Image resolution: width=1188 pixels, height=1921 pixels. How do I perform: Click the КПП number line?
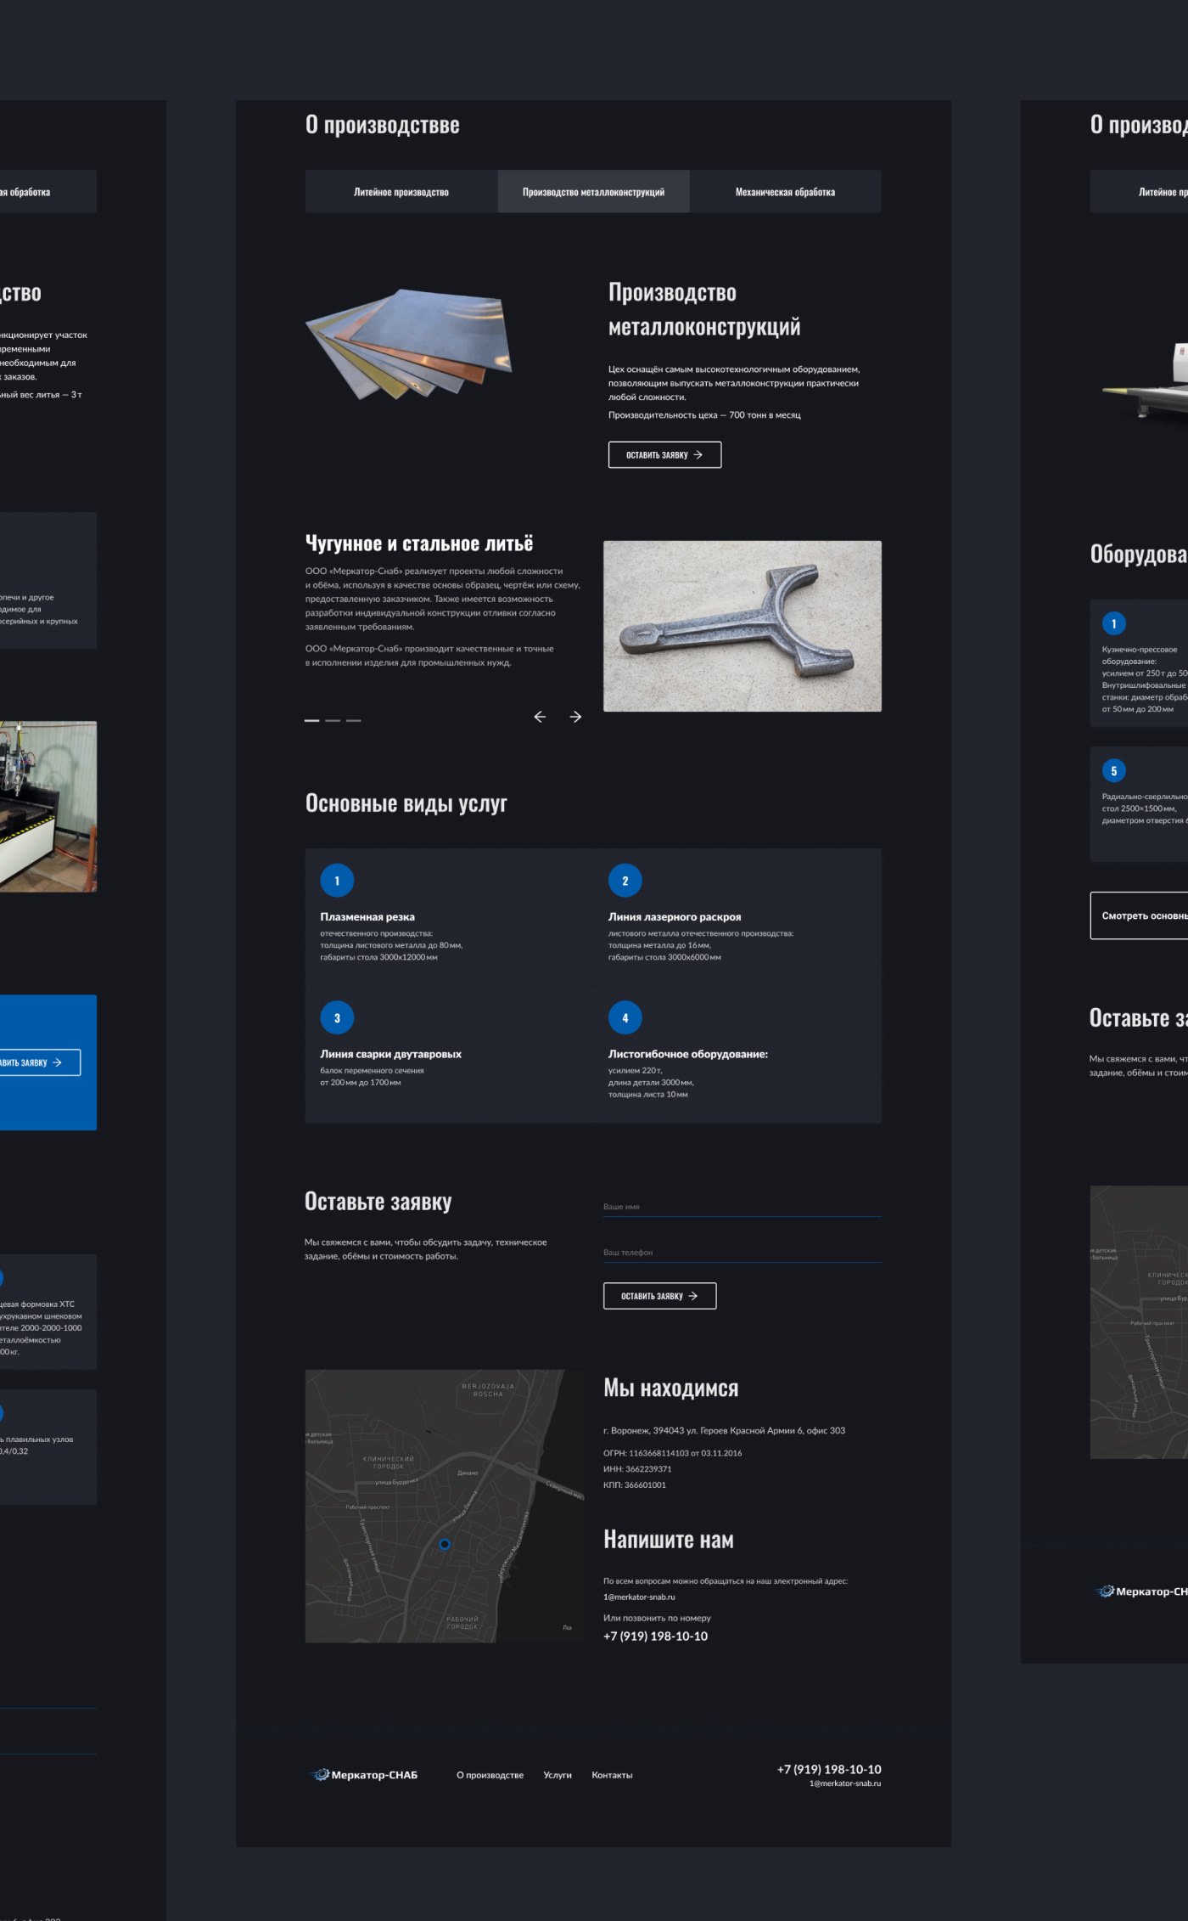point(635,1485)
